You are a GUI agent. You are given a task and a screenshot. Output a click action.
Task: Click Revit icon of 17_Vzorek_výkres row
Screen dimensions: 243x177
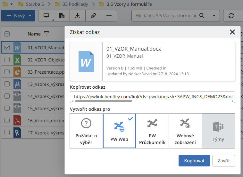17,133
